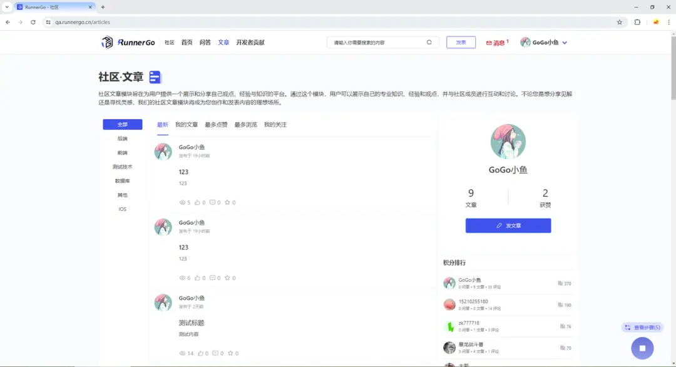Star the second 123 article
Viewport: 676px width, 367px height.
pyautogui.click(x=227, y=277)
